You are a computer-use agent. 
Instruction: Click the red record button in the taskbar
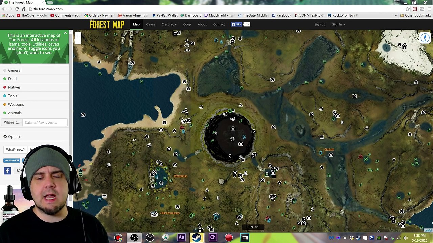coord(229,238)
